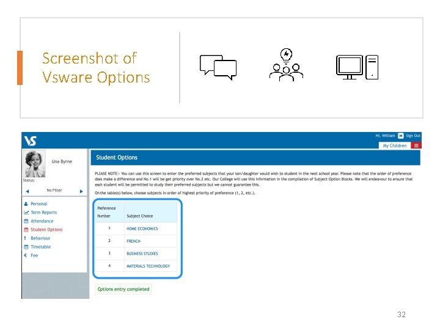Screen dimensions: 440x330
Task: Click preference number 3 cell
Action: point(109,253)
